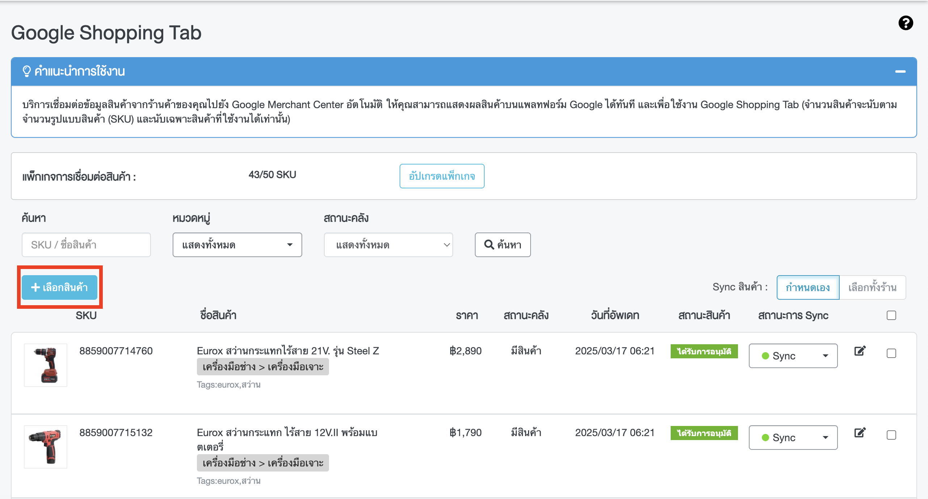Click edit icon for SKU 8859007715132
The width and height of the screenshot is (928, 499).
(860, 432)
